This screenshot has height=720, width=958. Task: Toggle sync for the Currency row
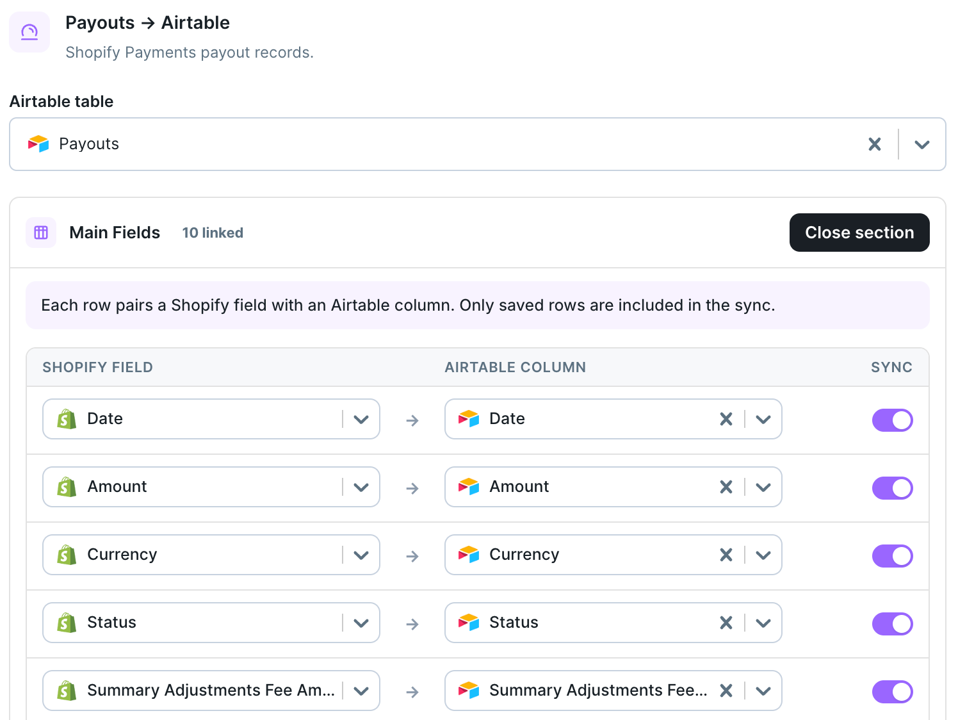point(893,556)
